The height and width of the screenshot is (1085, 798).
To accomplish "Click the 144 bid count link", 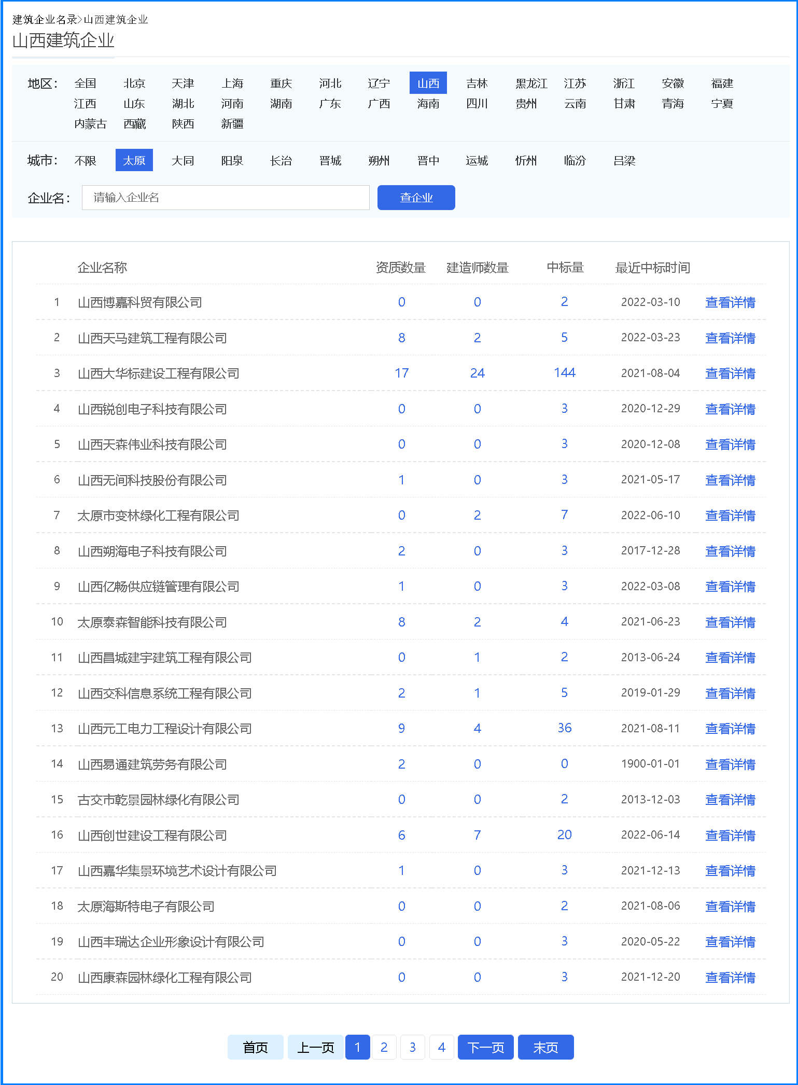I will [x=564, y=373].
